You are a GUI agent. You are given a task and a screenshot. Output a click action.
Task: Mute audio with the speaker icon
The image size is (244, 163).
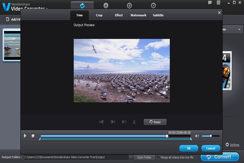click(x=197, y=136)
